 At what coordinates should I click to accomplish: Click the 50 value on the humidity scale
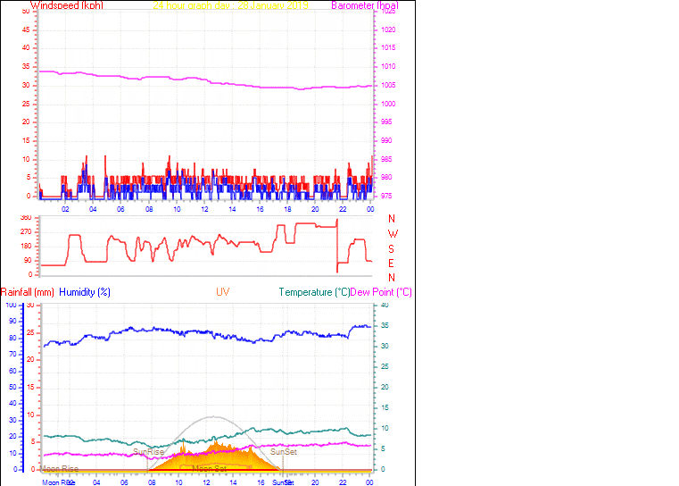12,387
